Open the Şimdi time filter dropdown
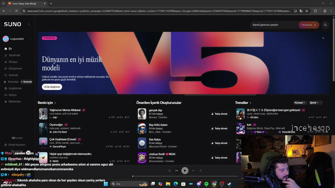The image size is (335, 188). pos(315,103)
